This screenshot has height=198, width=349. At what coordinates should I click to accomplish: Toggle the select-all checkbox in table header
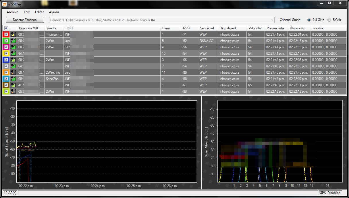6,28
